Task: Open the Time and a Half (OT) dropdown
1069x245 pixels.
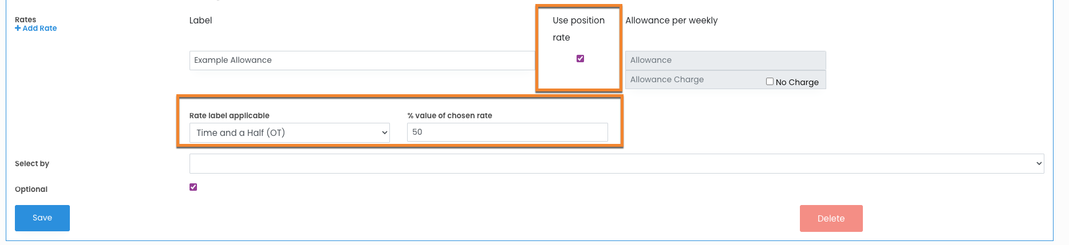Action: tap(289, 133)
